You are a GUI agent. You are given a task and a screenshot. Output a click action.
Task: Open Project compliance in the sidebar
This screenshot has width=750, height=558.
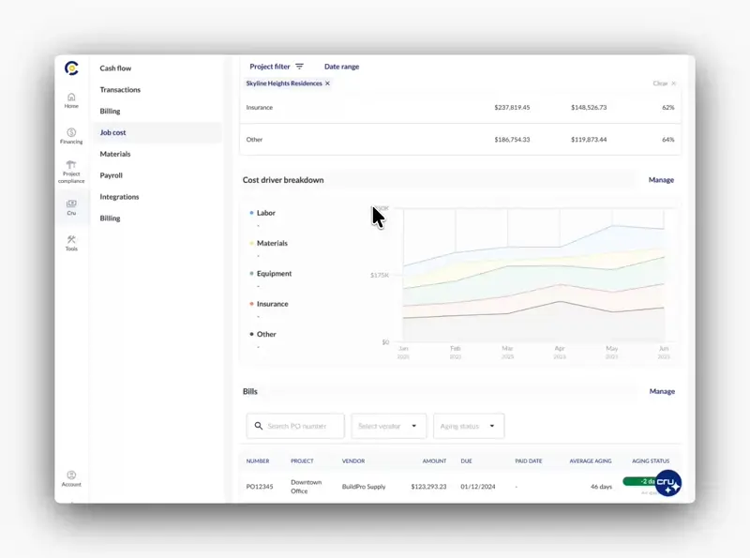(x=71, y=172)
